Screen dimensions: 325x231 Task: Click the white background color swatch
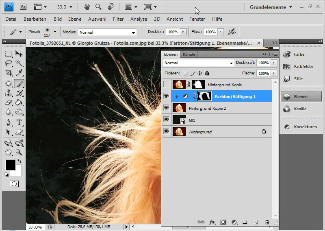18,173
